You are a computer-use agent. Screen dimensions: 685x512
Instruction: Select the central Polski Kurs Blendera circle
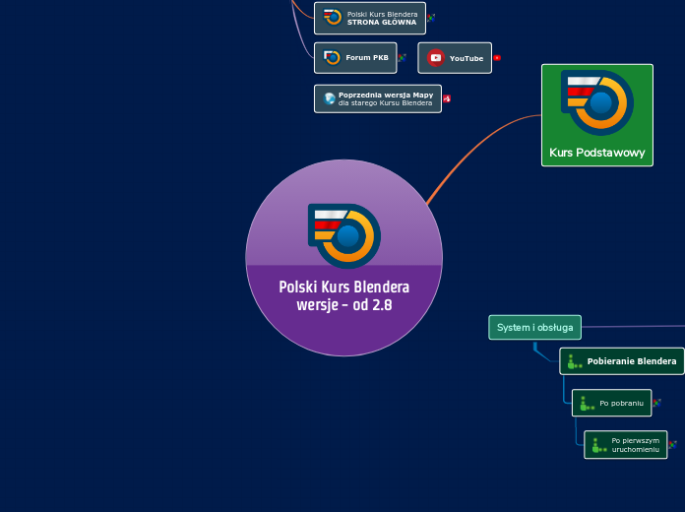[x=344, y=258]
